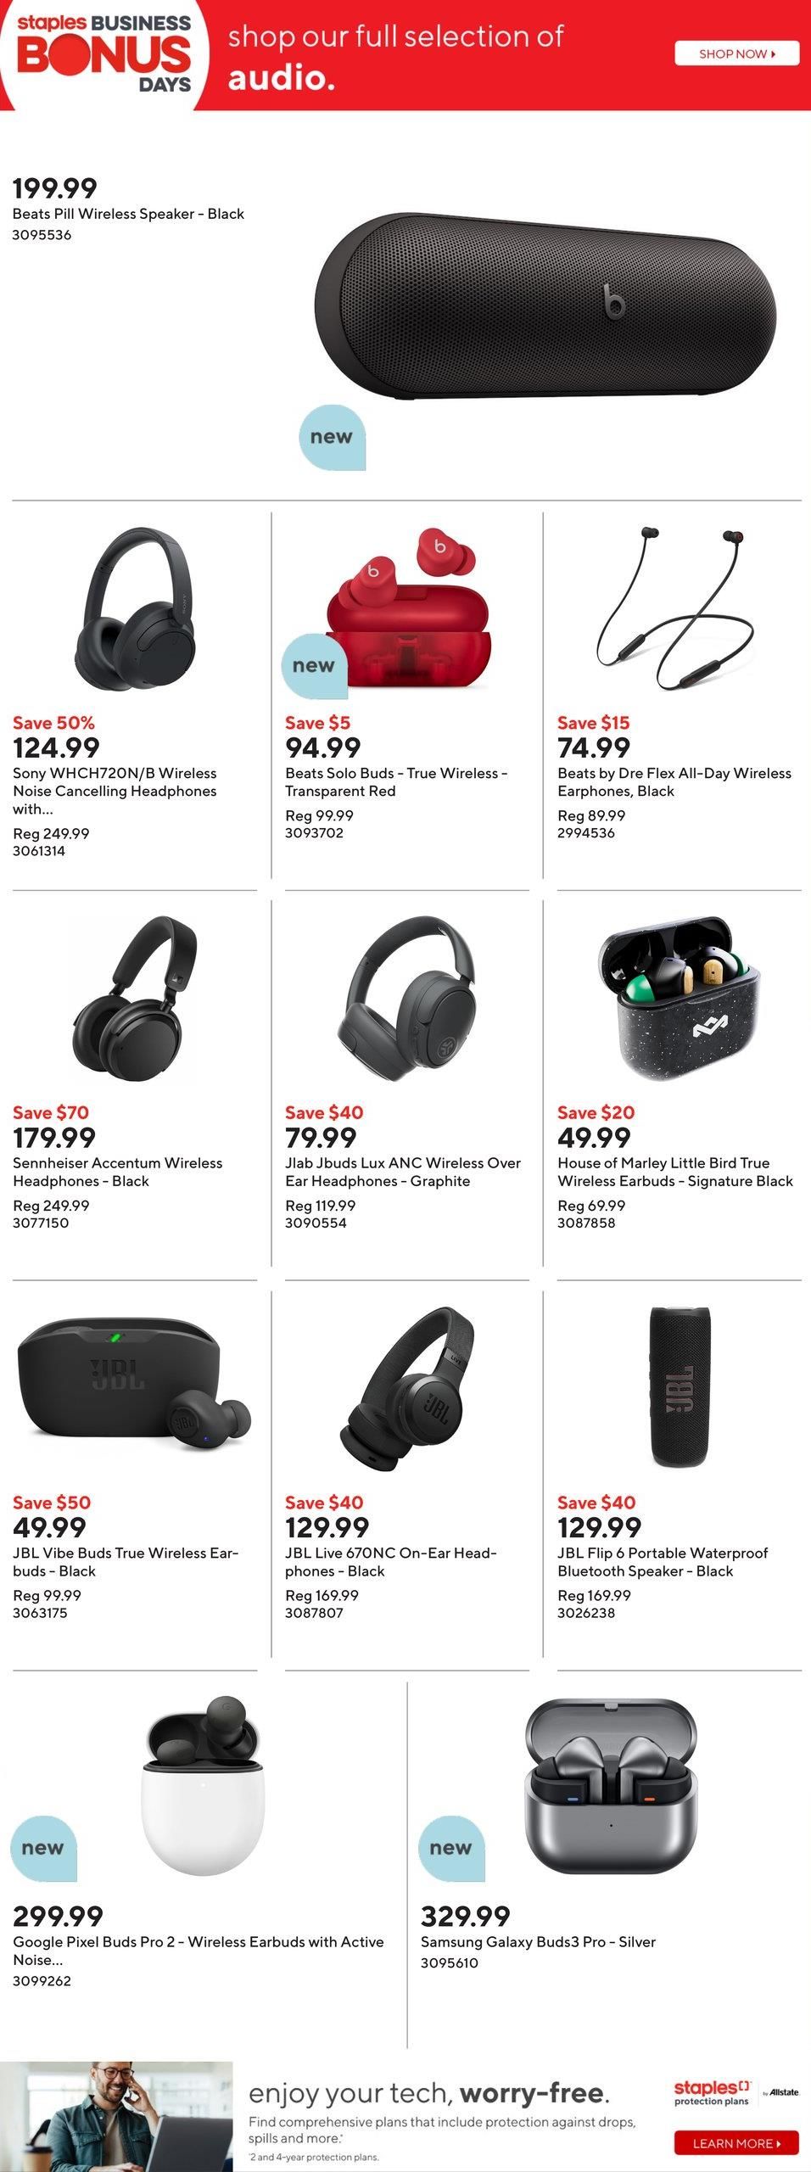Open House of Marley Little Bird title
This screenshot has height=2172, width=811.
coord(675,1172)
